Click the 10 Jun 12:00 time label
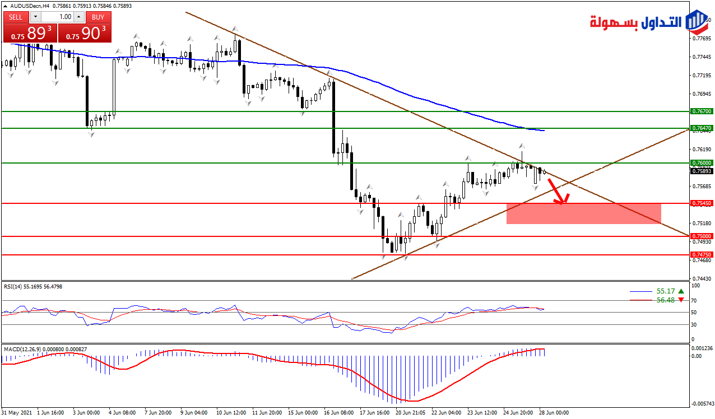The height and width of the screenshot is (419, 715). [231, 413]
